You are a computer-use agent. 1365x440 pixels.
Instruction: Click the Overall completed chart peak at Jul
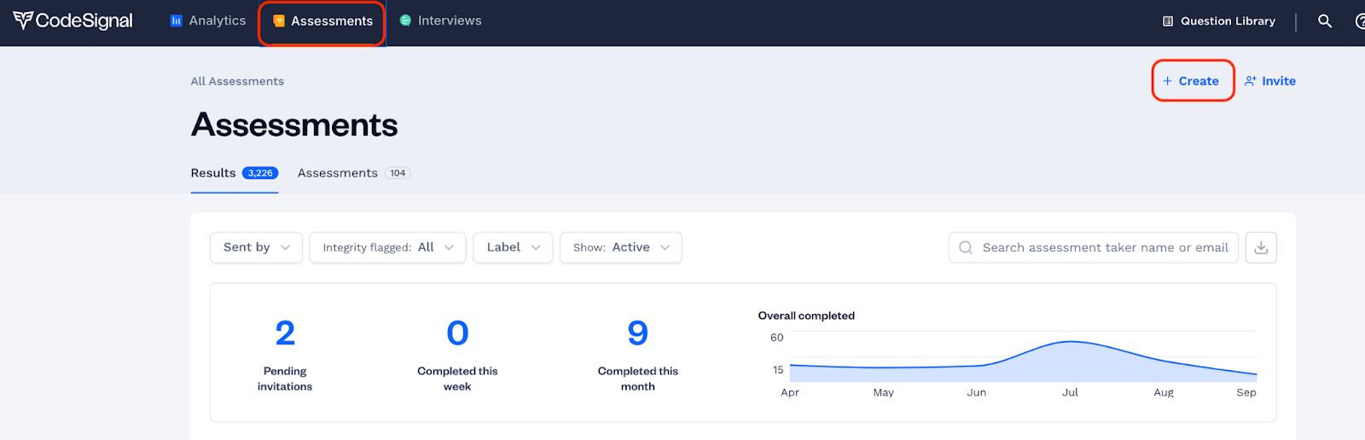pos(1070,342)
